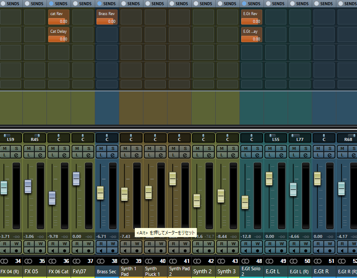
Task: Click the FX\07 volume fader handle
Action: (76, 178)
